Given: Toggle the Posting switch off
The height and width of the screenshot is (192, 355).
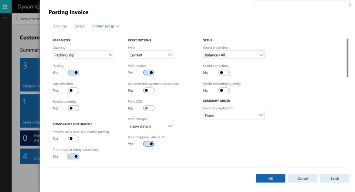Looking at the screenshot, I should click(x=74, y=73).
